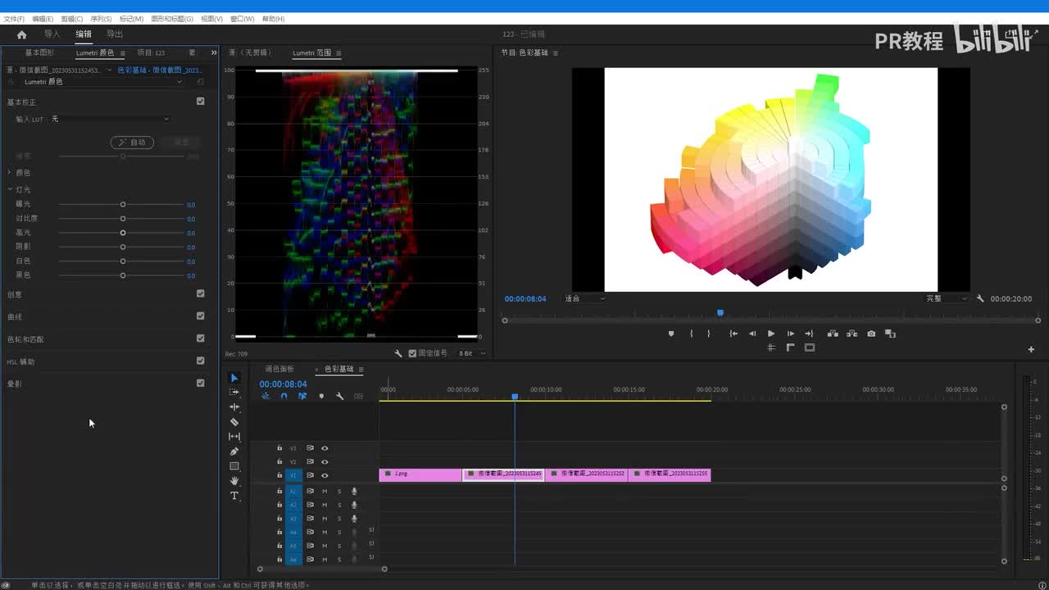This screenshot has width=1049, height=590.
Task: Open the 输入 LUT dropdown
Action: pyautogui.click(x=110, y=120)
